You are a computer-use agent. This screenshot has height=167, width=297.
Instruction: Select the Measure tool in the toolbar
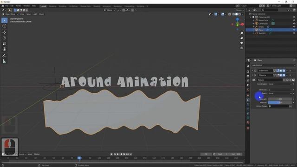point(4,61)
